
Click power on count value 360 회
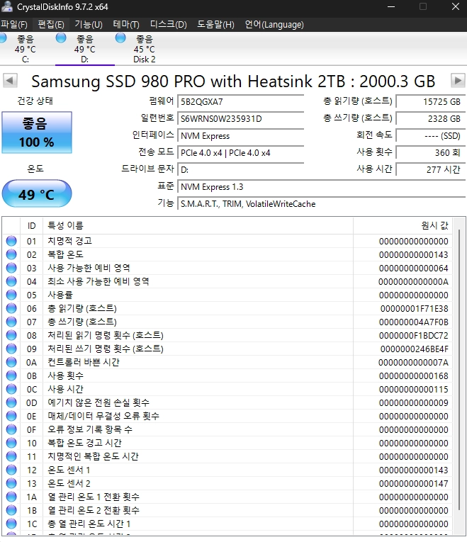(x=430, y=153)
